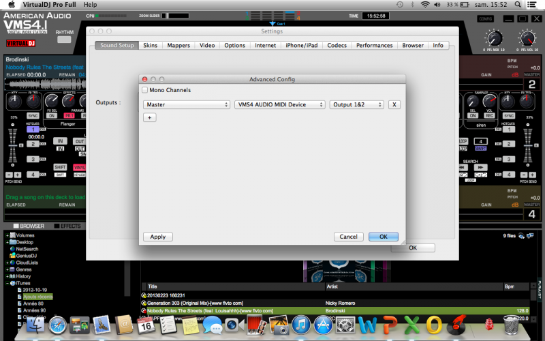Toggle the gray SHIFT button on the left deck
Screen dimensions: 545x341
point(60,167)
